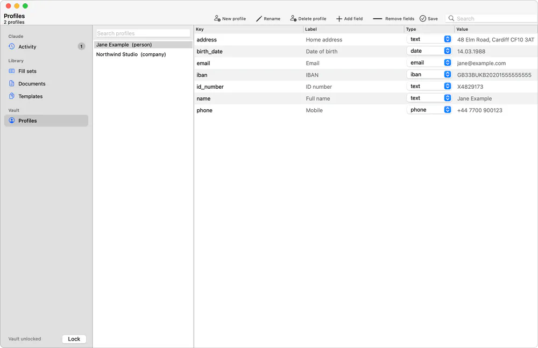Image resolution: width=538 pixels, height=348 pixels.
Task: Open the Type dropdown for address row
Action: 429,39
